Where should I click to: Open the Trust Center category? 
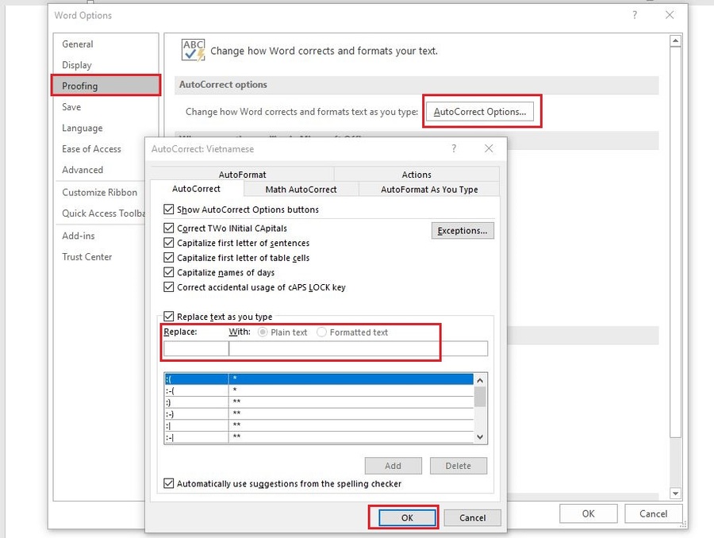pyautogui.click(x=100, y=257)
